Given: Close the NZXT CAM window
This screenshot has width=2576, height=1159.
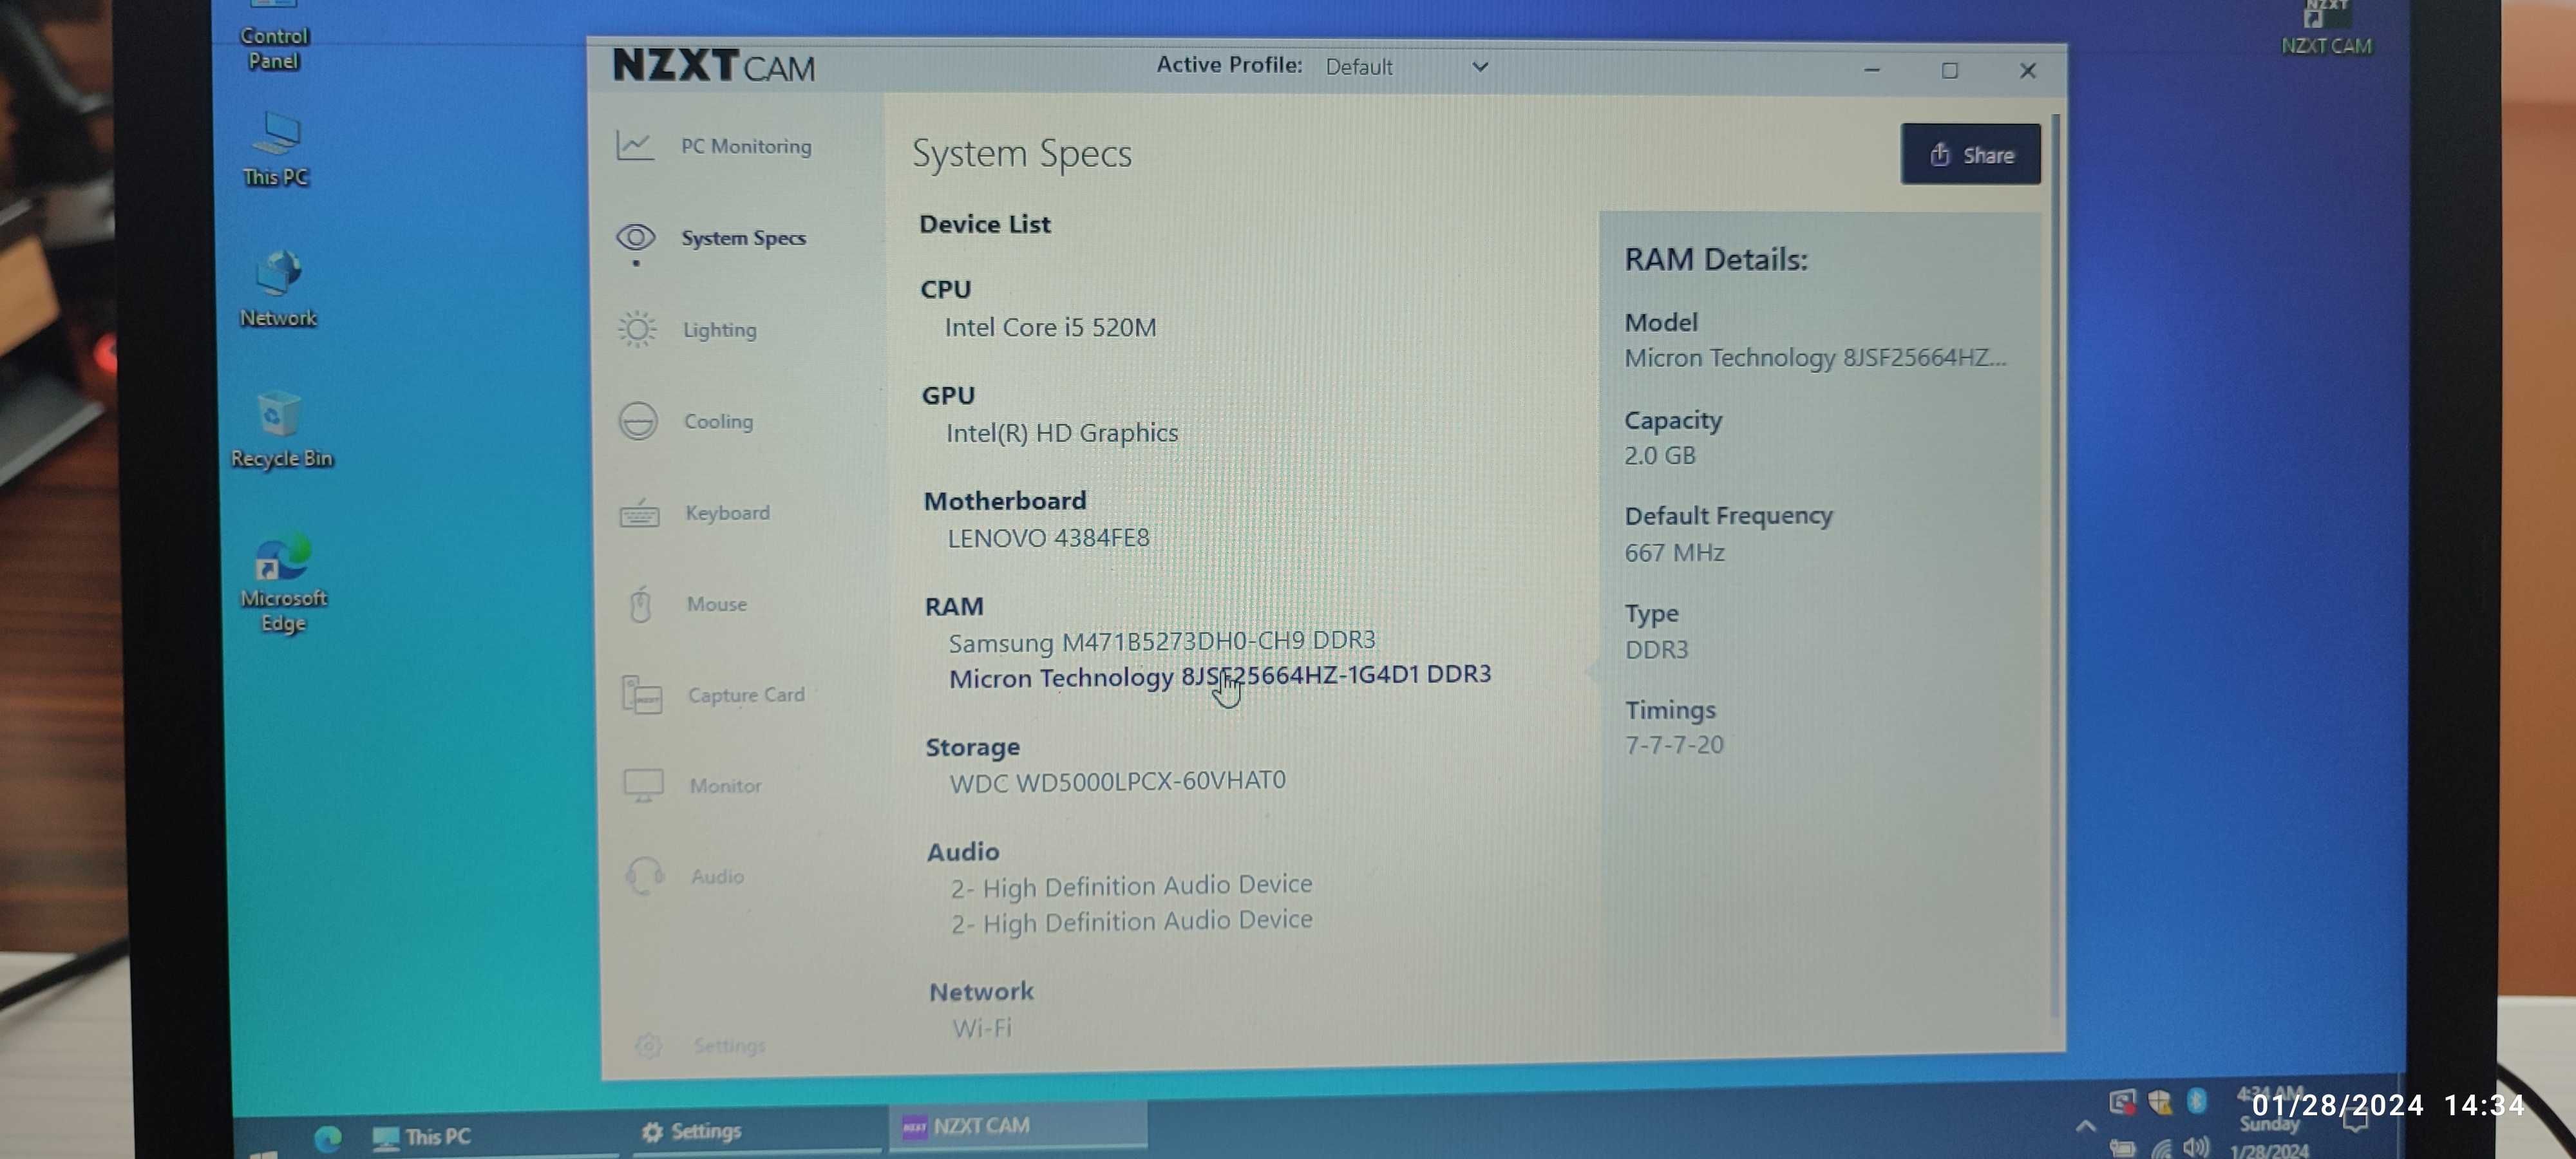Looking at the screenshot, I should 2027,70.
